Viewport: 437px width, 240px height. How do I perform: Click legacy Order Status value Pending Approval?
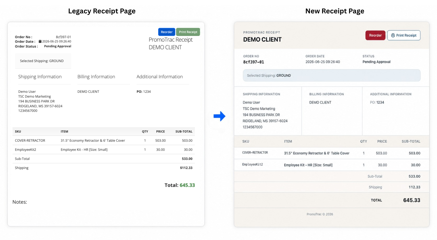point(57,46)
